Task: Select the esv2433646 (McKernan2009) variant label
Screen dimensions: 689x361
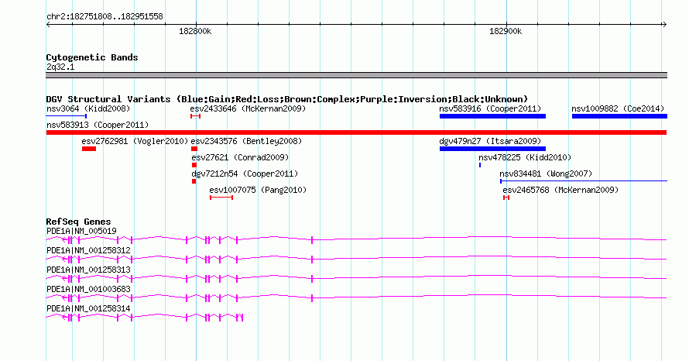Action: [248, 108]
